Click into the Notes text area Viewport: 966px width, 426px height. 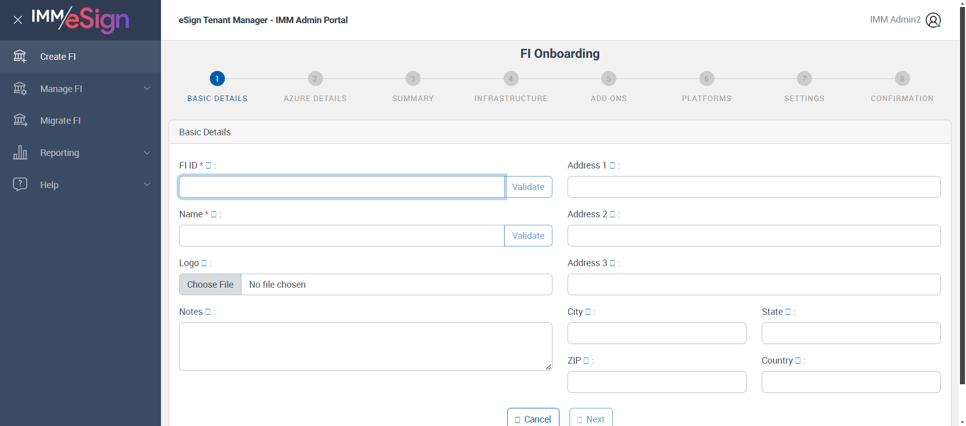365,347
